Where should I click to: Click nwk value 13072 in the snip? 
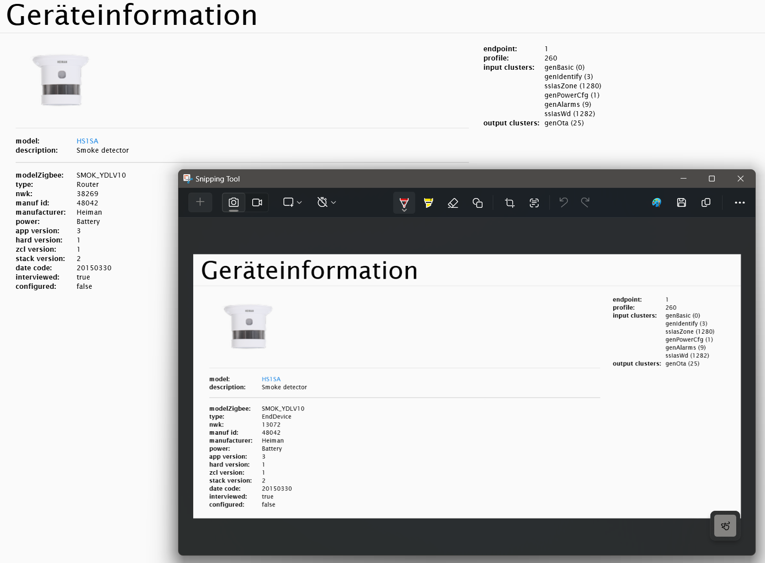coord(271,424)
